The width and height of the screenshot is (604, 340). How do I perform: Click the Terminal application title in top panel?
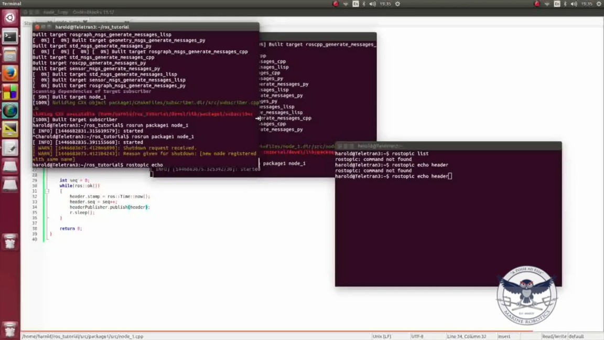(x=12, y=4)
